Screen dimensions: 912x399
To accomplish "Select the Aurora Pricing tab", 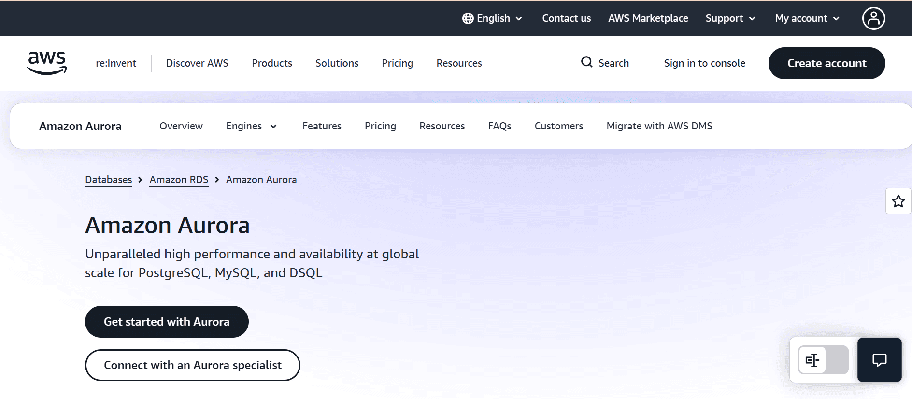I will 380,126.
